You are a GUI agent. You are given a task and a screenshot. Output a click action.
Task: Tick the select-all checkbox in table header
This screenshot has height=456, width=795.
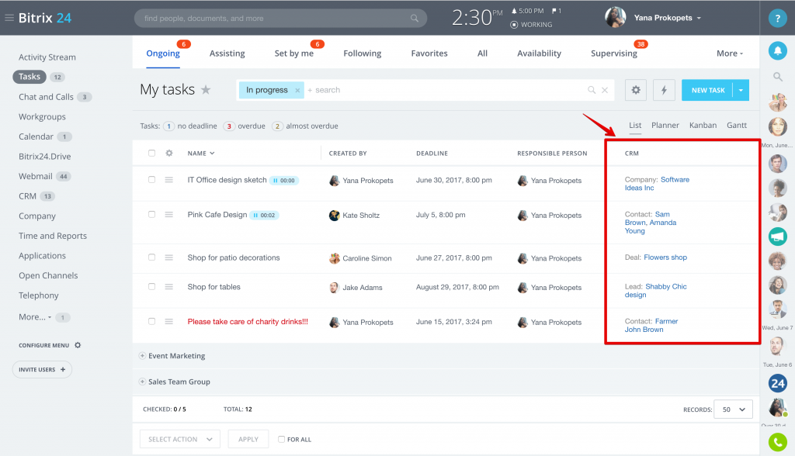coord(151,153)
